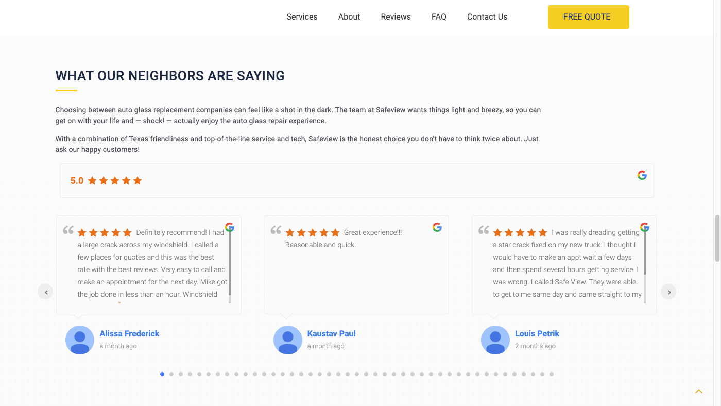
Task: Click the page's vertical scrollbar thumb
Action: coord(717,238)
